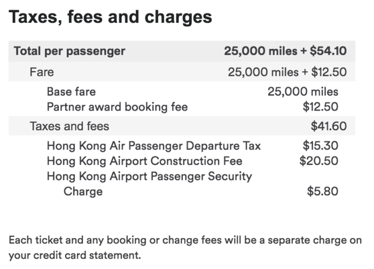
Task: Select the Total per passenger row label
Action: coord(69,51)
